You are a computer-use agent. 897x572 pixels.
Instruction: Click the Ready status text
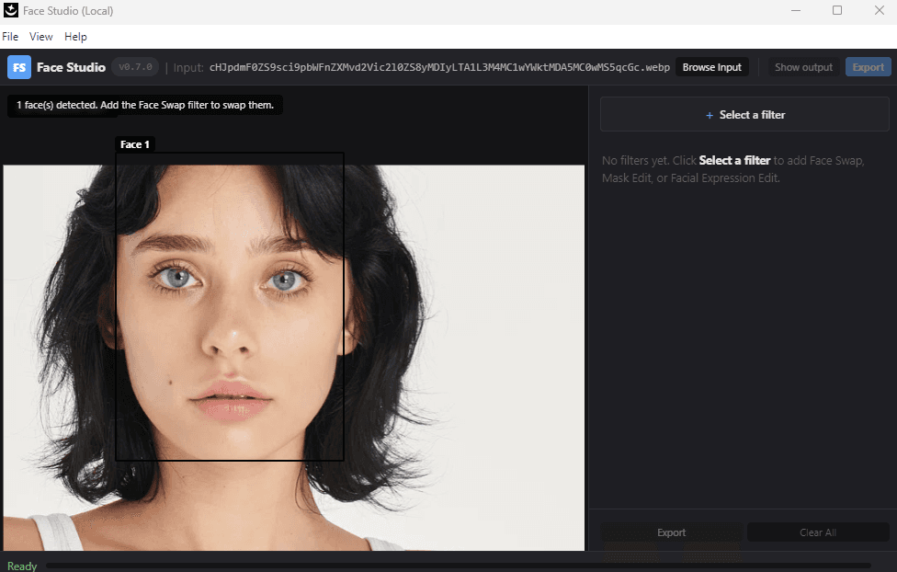22,566
